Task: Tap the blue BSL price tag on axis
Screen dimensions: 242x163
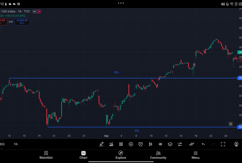Action: tap(240, 78)
